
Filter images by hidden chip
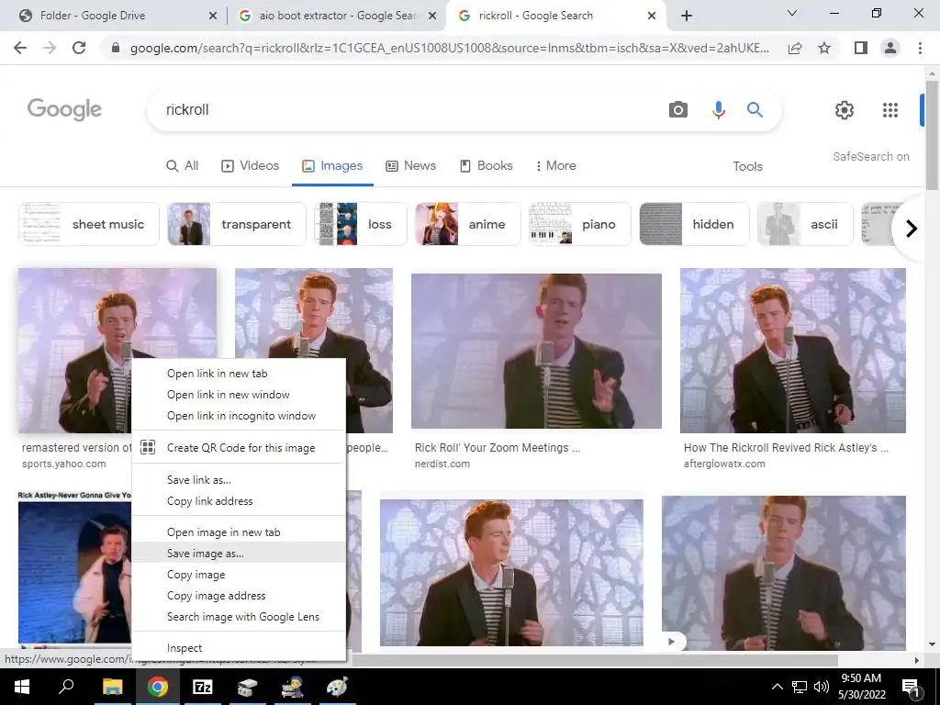[x=694, y=224]
